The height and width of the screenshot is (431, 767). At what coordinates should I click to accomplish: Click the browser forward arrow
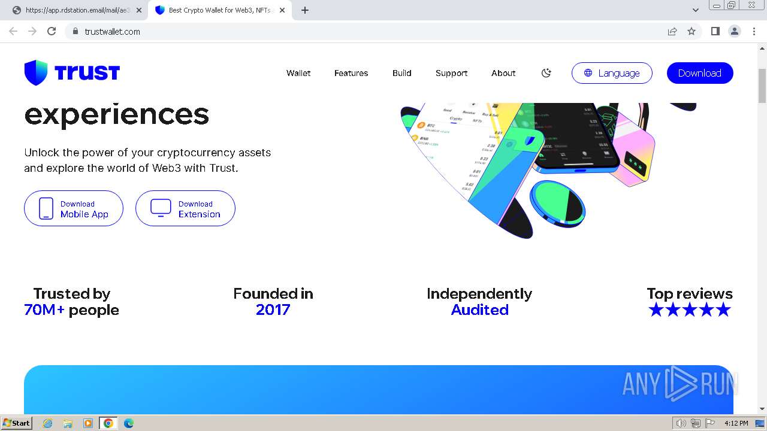32,31
